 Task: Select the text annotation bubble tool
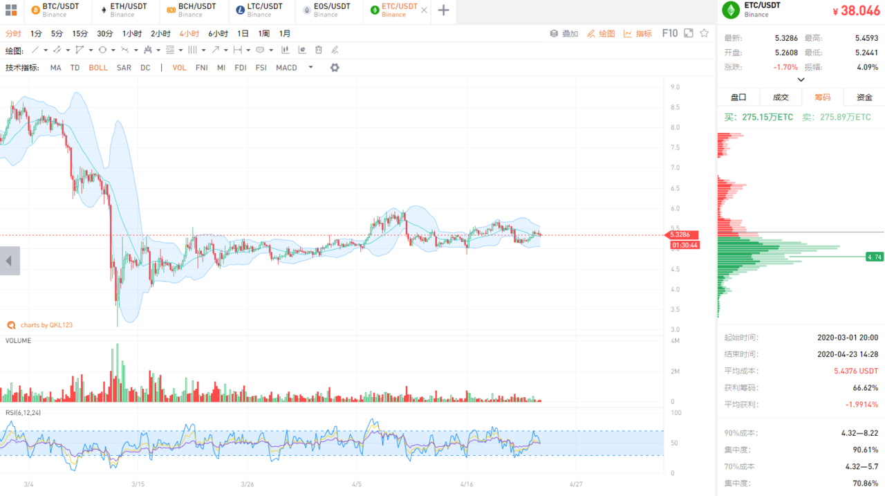(x=260, y=50)
